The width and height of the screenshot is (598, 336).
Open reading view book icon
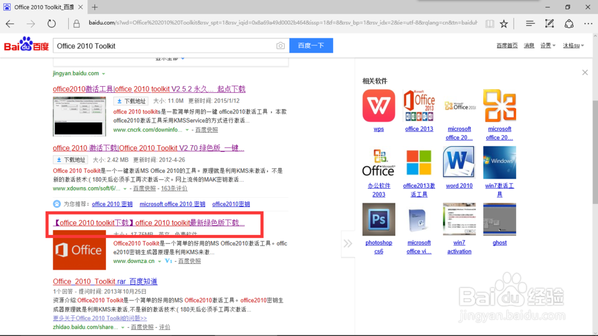click(490, 24)
